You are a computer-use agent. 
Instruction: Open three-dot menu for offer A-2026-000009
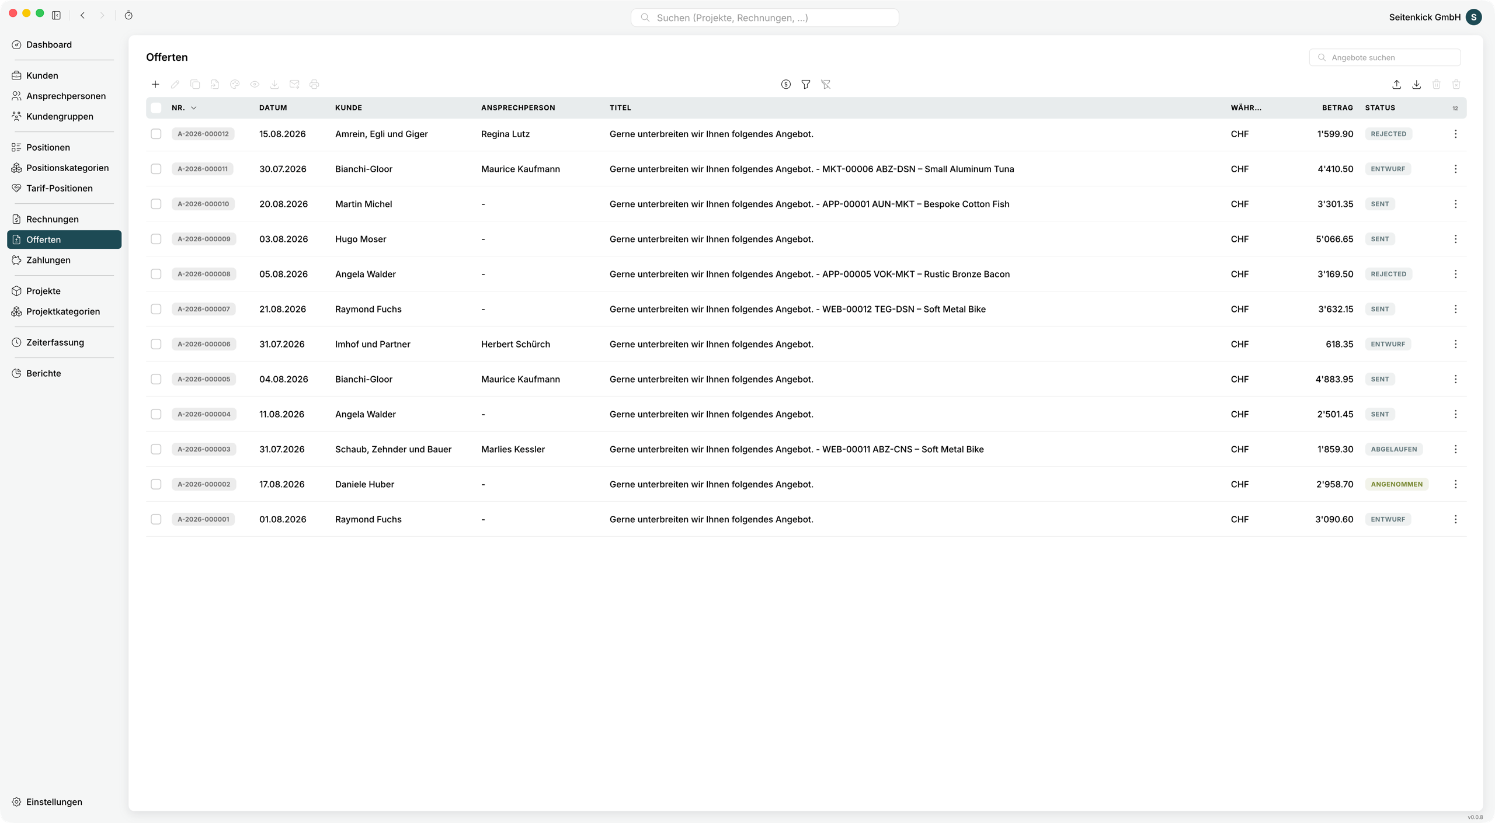[1455, 239]
